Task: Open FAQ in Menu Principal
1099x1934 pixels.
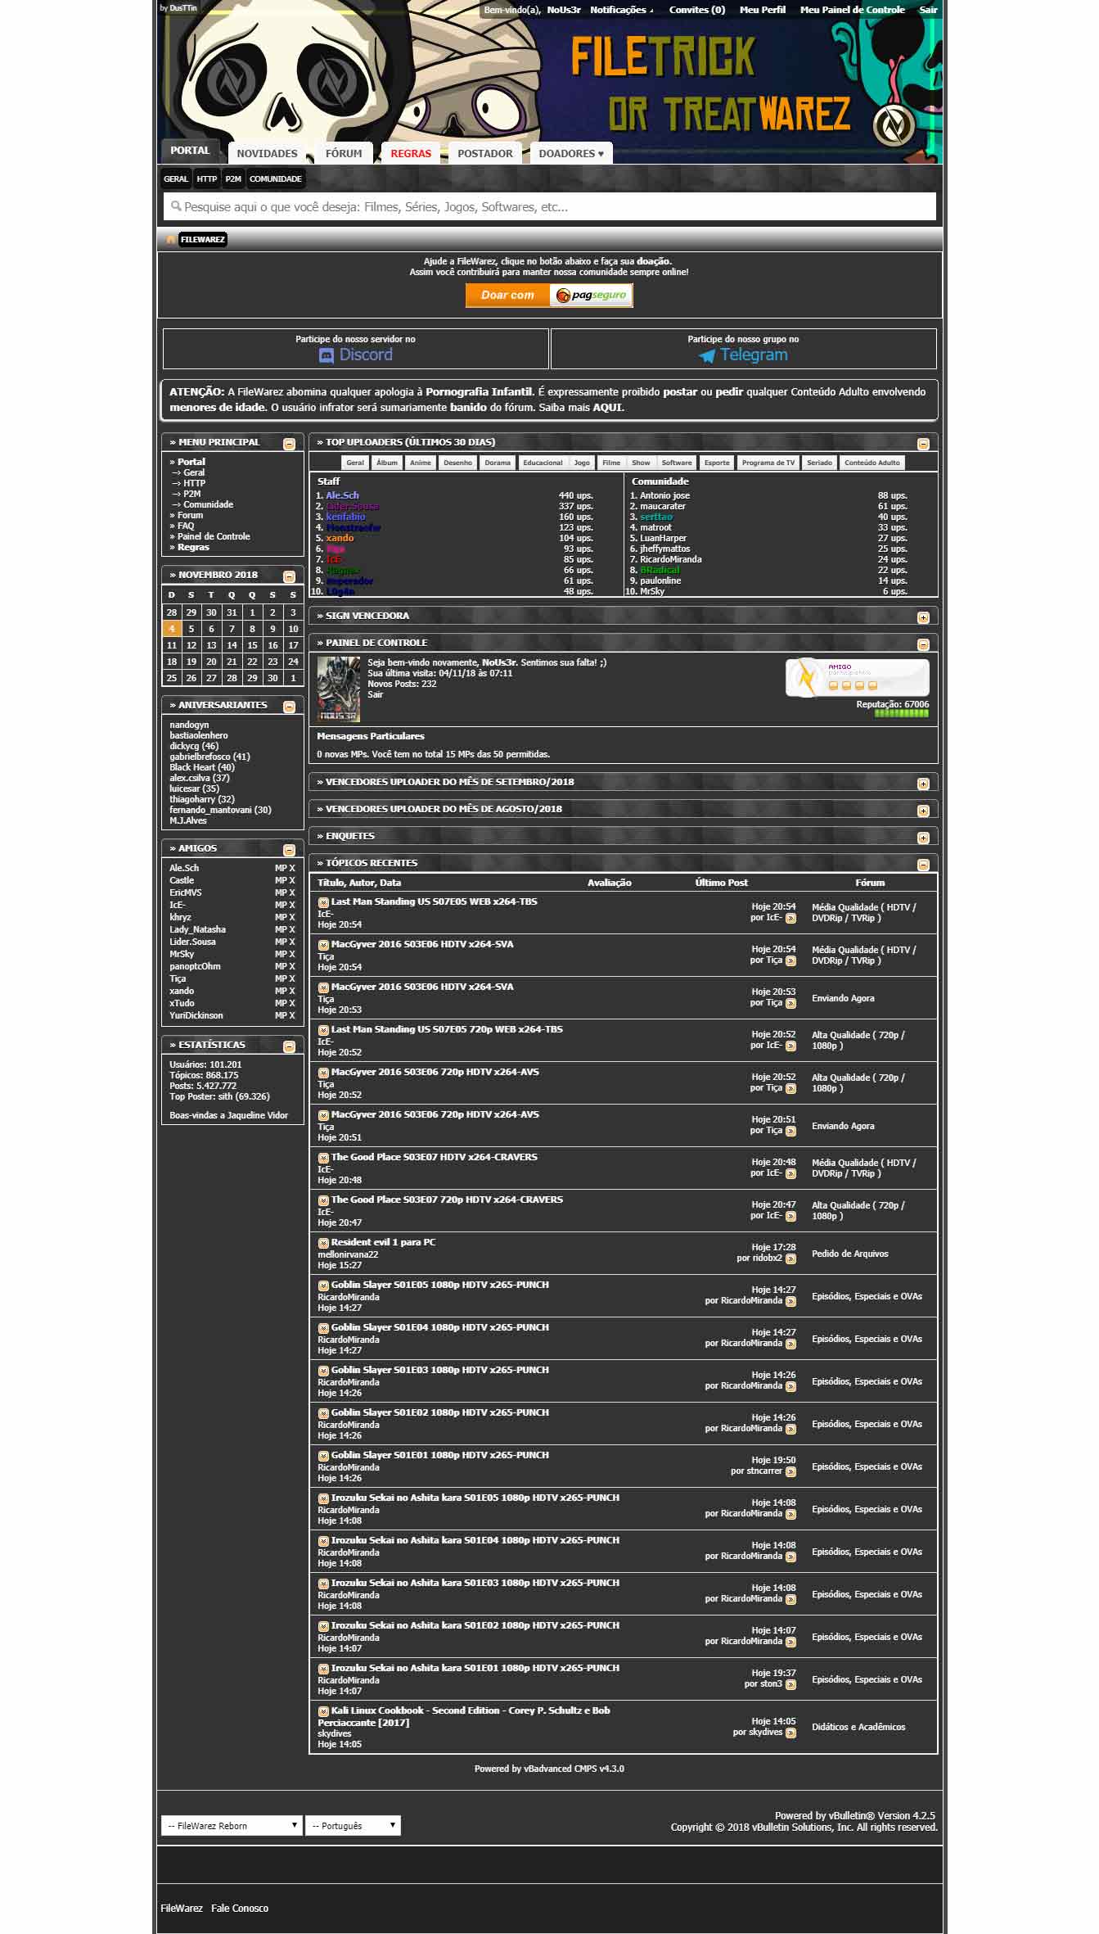Action: click(186, 526)
